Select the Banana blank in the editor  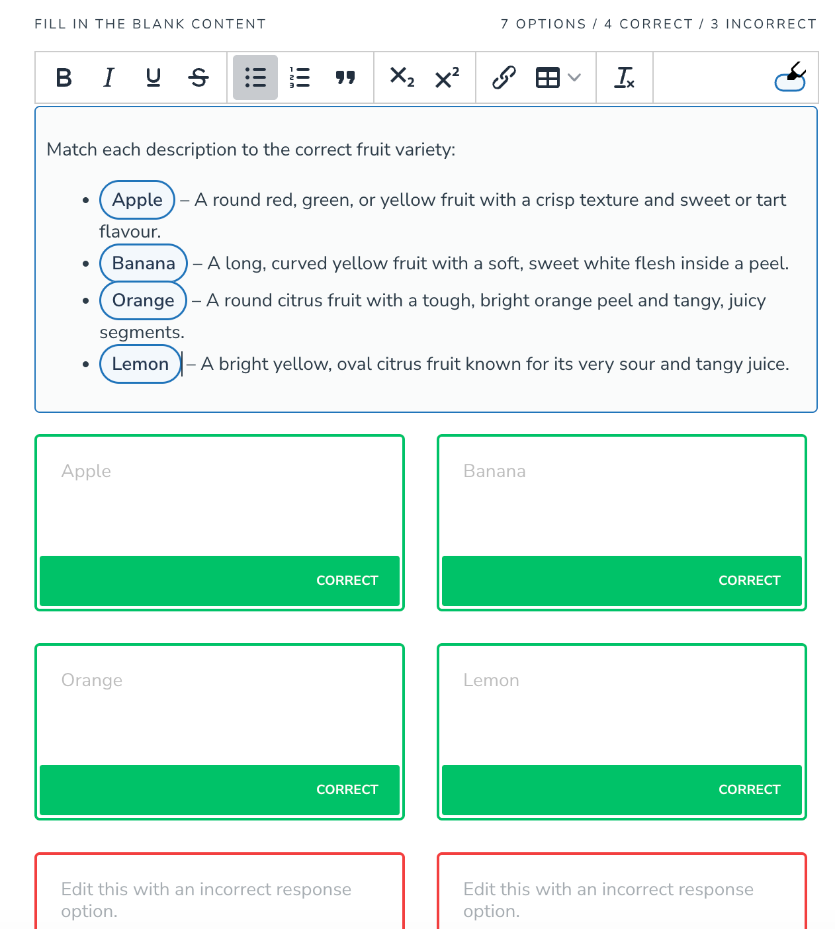coord(144,263)
